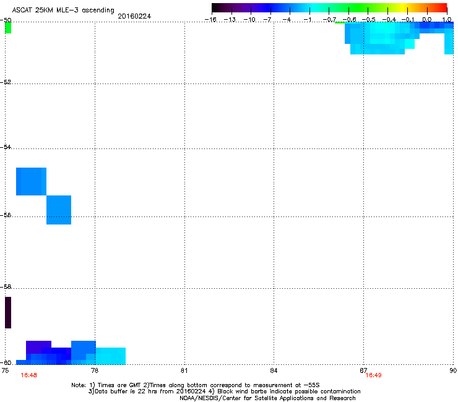Click the blue data square crossing the -56 gridline
458x402 pixels.
[59, 210]
